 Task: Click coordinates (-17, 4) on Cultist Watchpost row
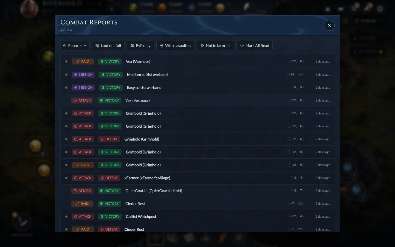click(296, 217)
